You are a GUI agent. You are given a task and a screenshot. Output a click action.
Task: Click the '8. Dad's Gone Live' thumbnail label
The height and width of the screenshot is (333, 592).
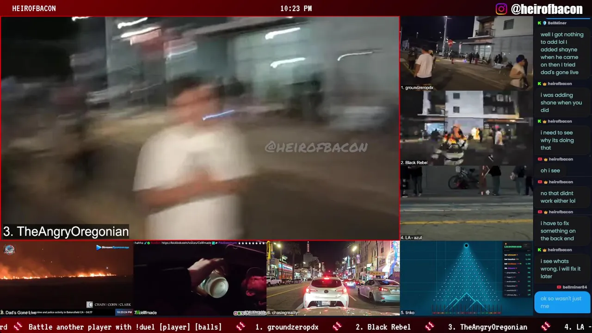[x=18, y=313]
